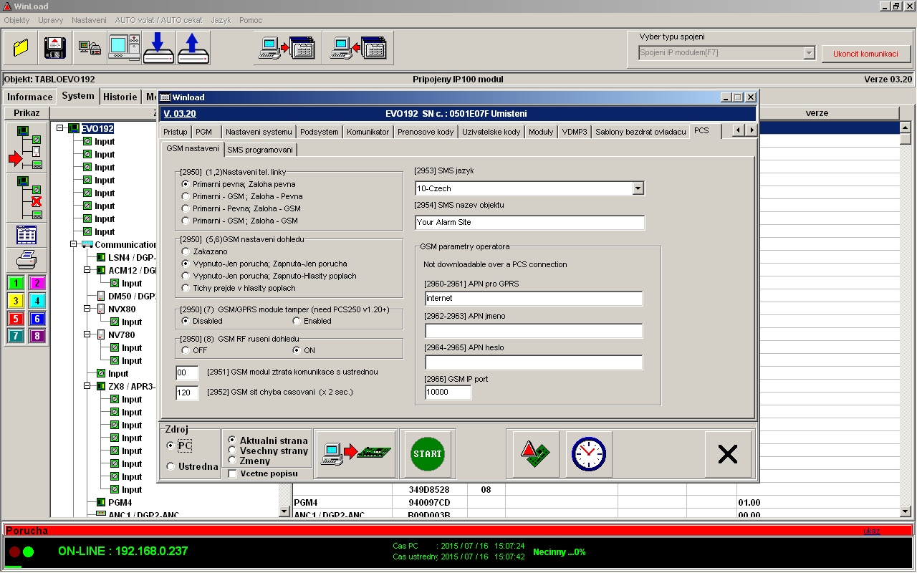Image resolution: width=917 pixels, height=573 pixels.
Task: Click the clock icon in the dialog
Action: (589, 454)
